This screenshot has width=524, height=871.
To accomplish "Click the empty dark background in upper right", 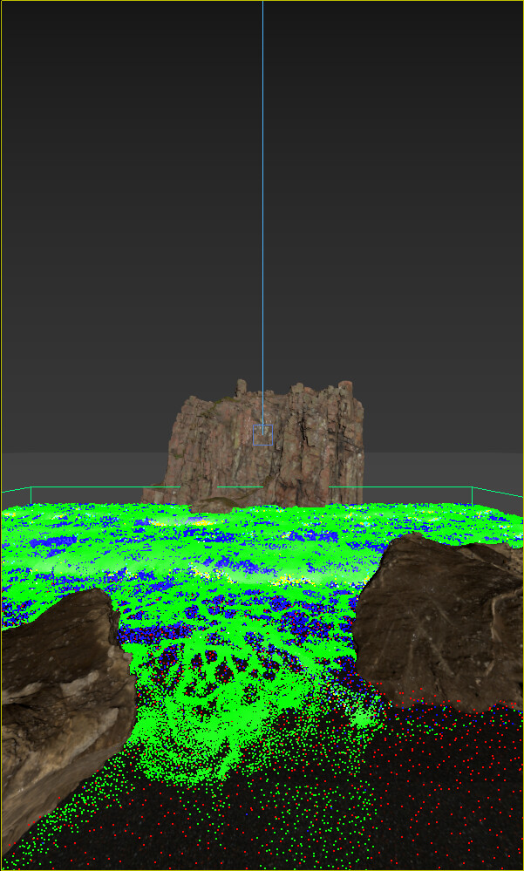I will click(419, 131).
